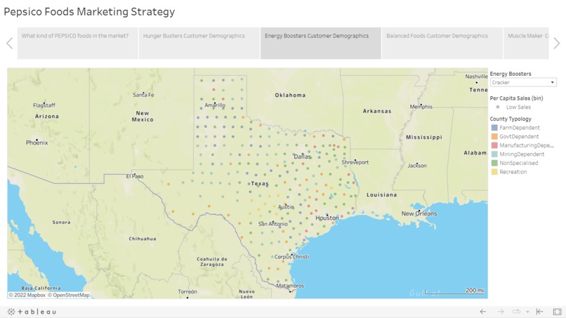
Task: Click the 'Shreveport' map label
Action: coord(355,162)
